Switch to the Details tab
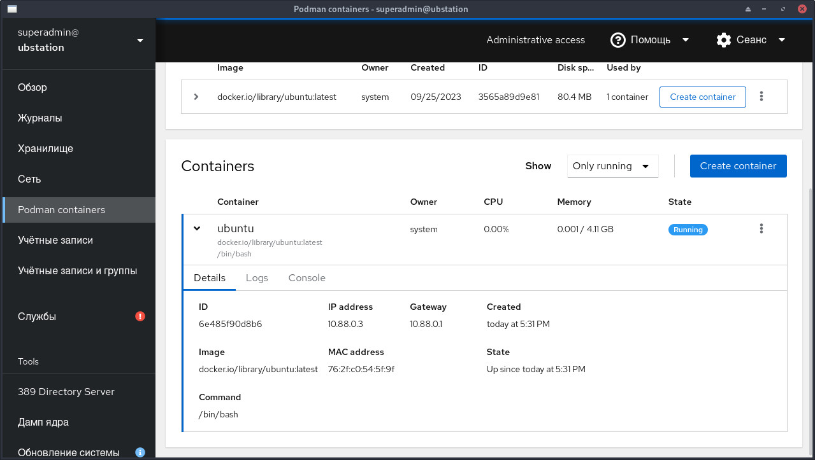 (x=210, y=278)
